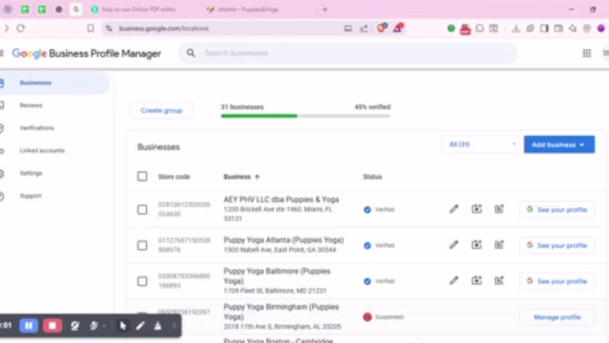Screen dimensions: 609x343
Task: Click the 45% verified progress bar
Action: point(306,115)
